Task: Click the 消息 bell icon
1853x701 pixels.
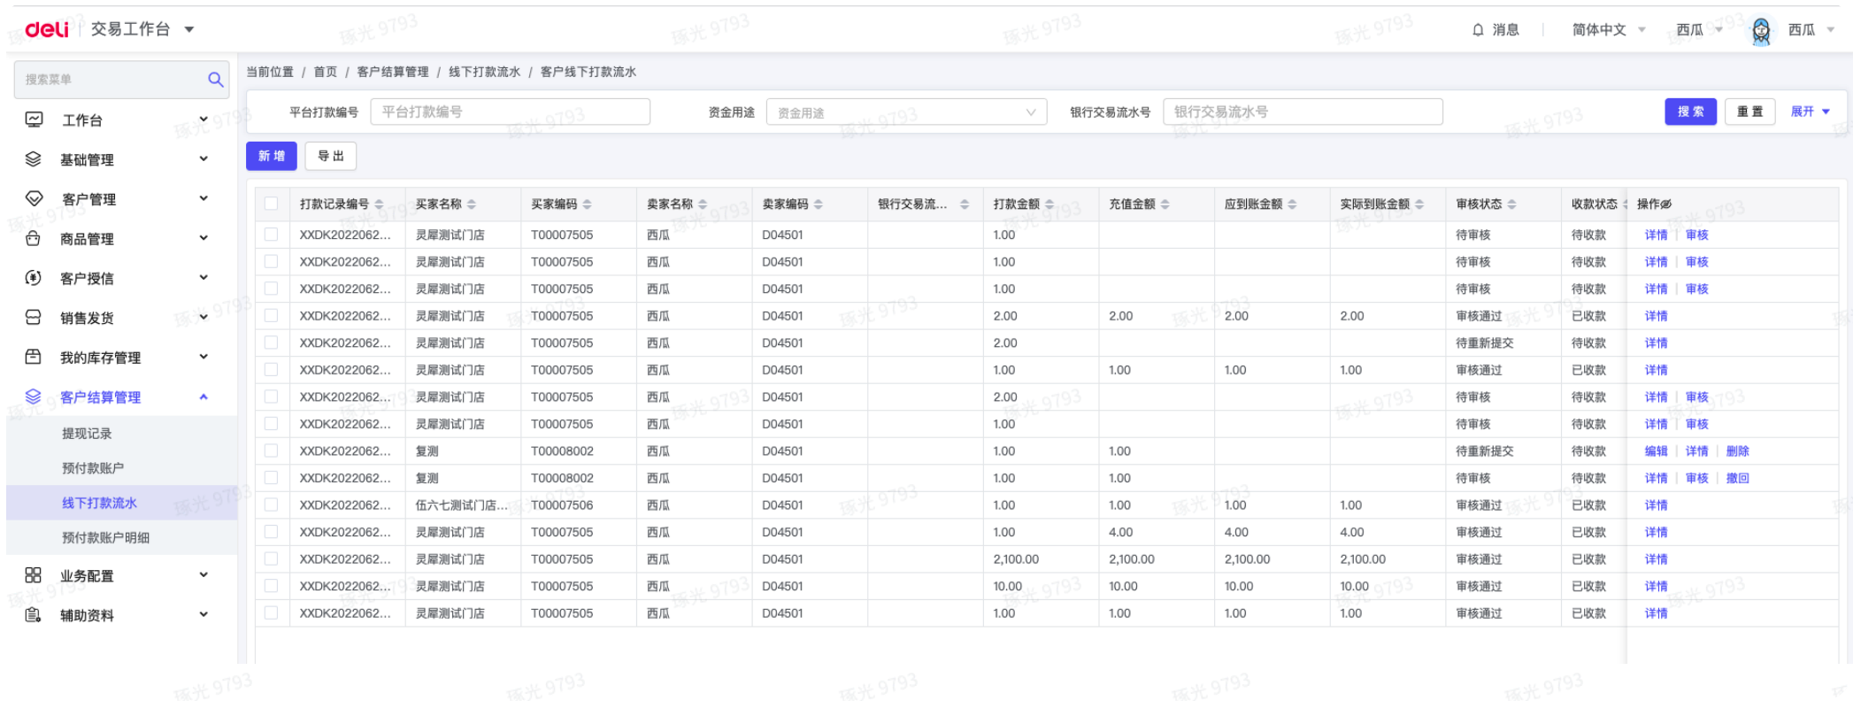Action: click(1478, 30)
